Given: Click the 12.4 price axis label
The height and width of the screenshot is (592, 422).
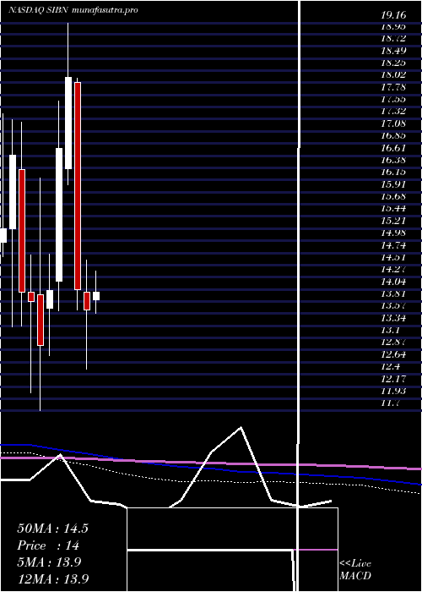Looking at the screenshot, I should tap(390, 367).
